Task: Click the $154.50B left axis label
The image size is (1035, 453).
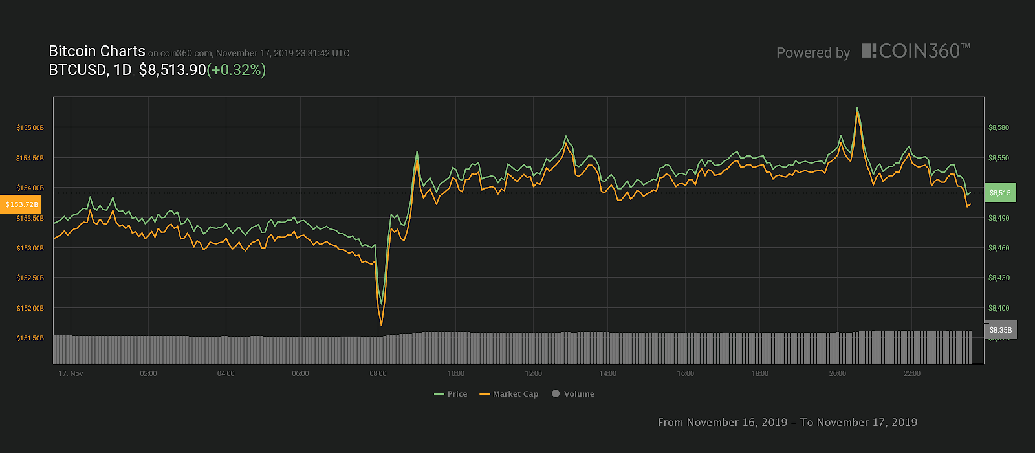Action: (x=30, y=158)
